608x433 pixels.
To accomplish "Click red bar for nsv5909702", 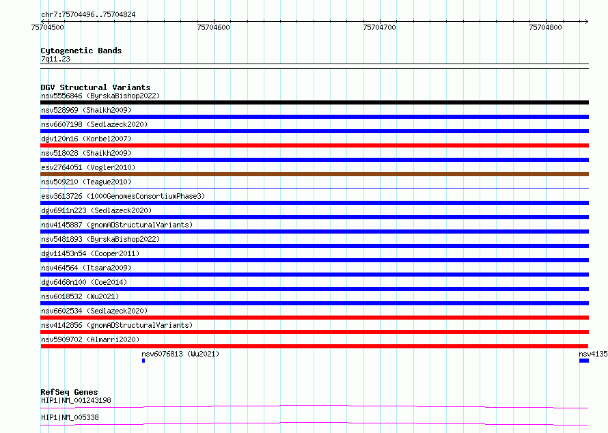I will [314, 346].
